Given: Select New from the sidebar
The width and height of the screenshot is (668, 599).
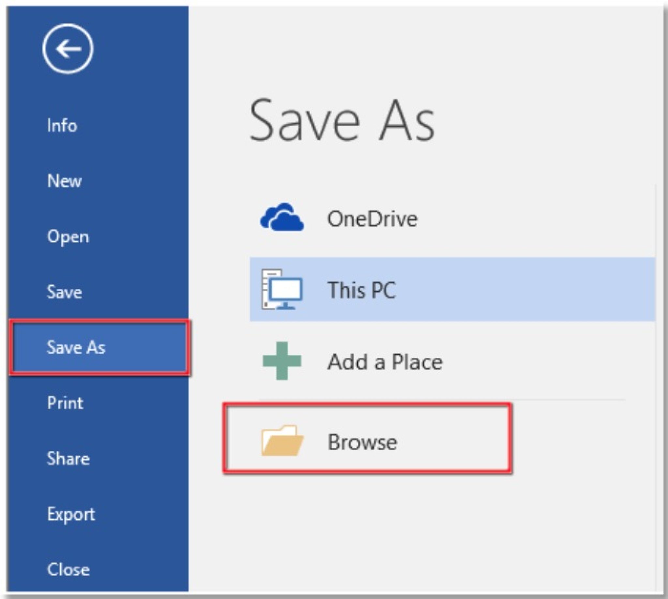Looking at the screenshot, I should 65,181.
